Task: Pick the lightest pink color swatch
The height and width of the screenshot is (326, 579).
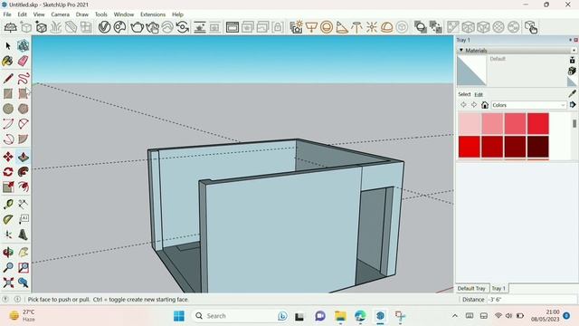Action: coord(470,123)
